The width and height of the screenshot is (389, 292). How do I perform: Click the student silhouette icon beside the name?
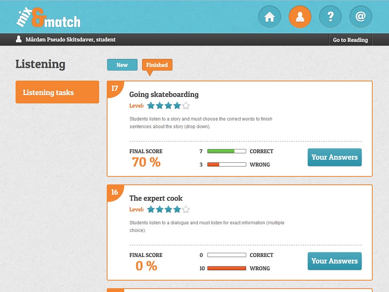19,39
